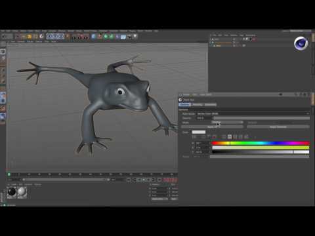315x236 pixels.
Task: Click the highlighted color-mode icon above hue slider
Action: click(230, 137)
